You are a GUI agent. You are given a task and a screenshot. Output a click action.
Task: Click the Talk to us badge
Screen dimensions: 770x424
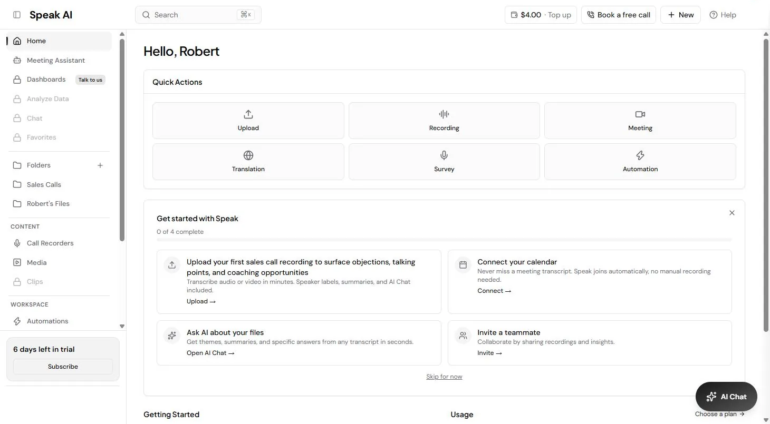click(x=90, y=80)
